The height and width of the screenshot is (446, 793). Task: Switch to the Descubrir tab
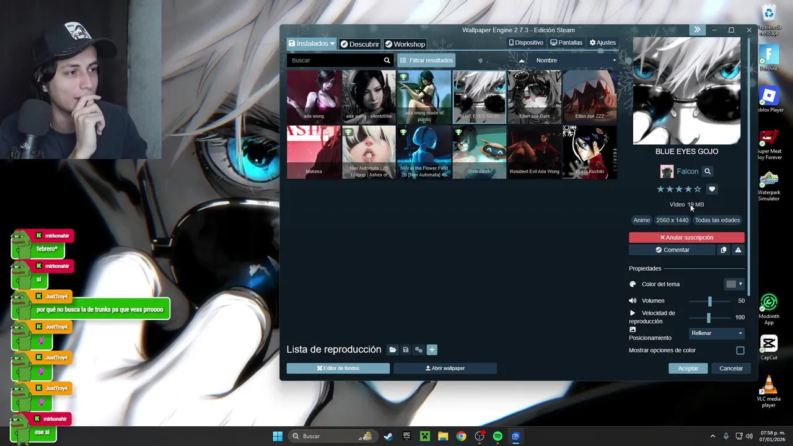pyautogui.click(x=360, y=44)
